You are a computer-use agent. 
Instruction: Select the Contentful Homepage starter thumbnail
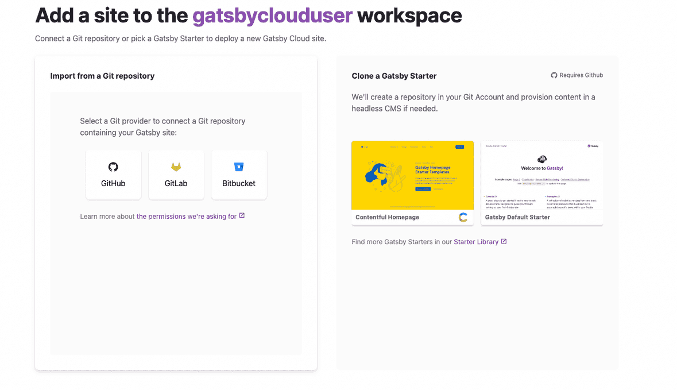click(412, 175)
